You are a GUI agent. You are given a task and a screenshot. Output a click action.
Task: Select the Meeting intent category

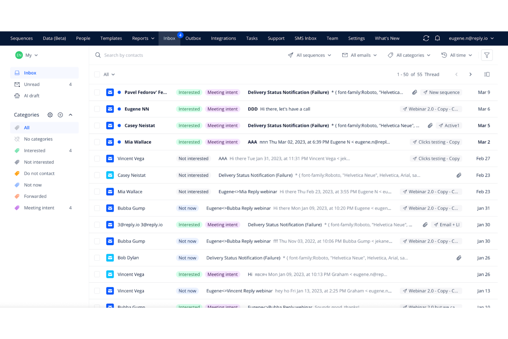point(39,208)
